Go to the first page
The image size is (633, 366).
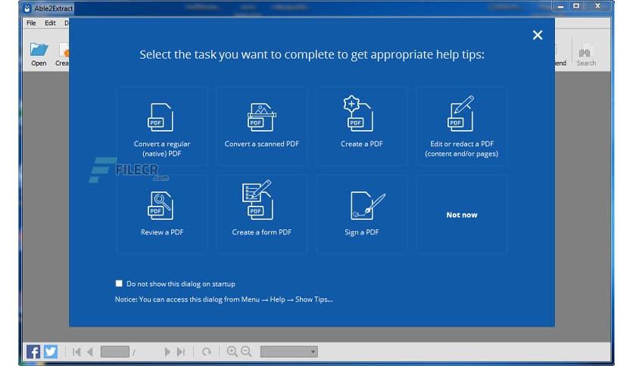pyautogui.click(x=76, y=352)
